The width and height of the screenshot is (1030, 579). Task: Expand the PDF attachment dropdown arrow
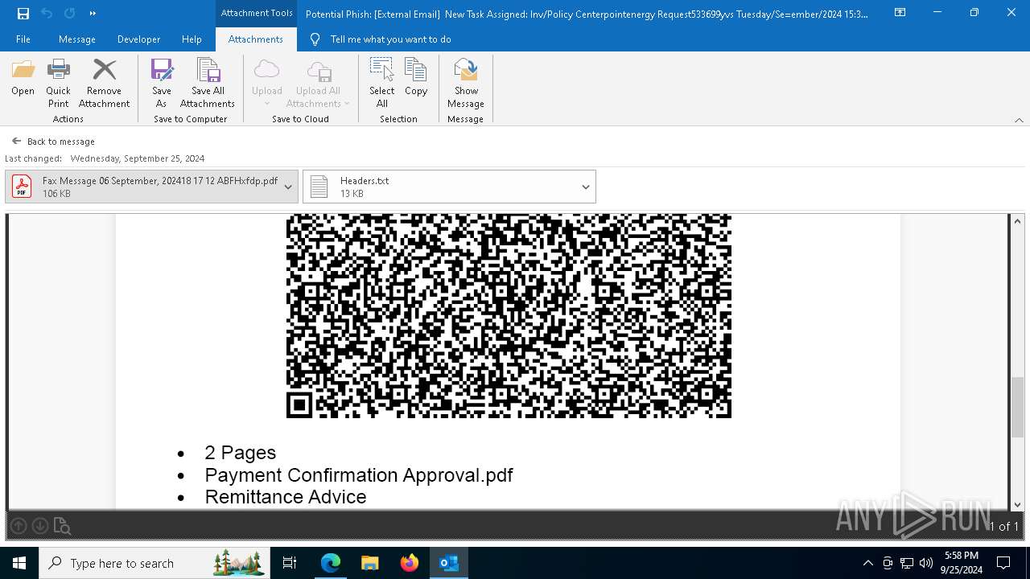[288, 187]
